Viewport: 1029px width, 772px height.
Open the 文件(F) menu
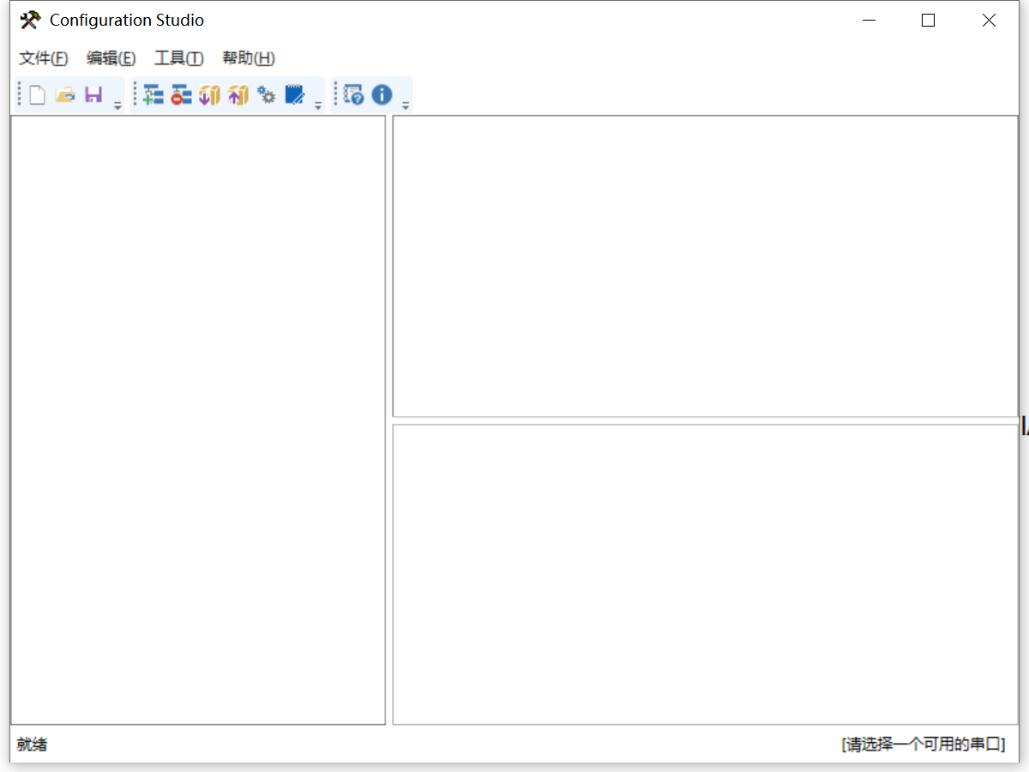click(44, 58)
